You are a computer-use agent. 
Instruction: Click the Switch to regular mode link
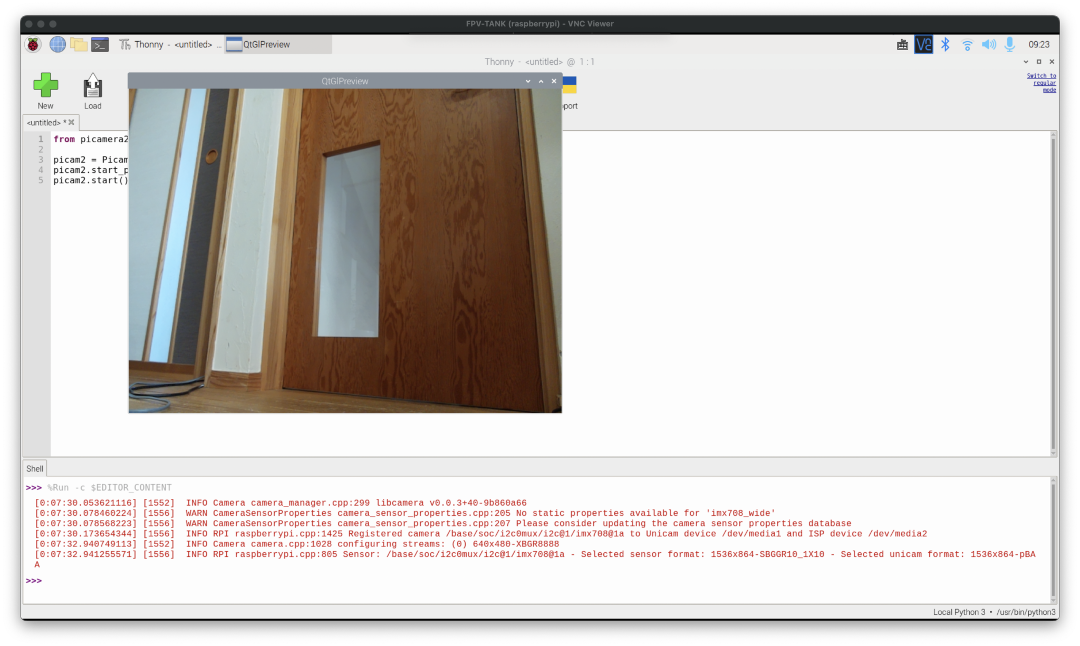1042,83
